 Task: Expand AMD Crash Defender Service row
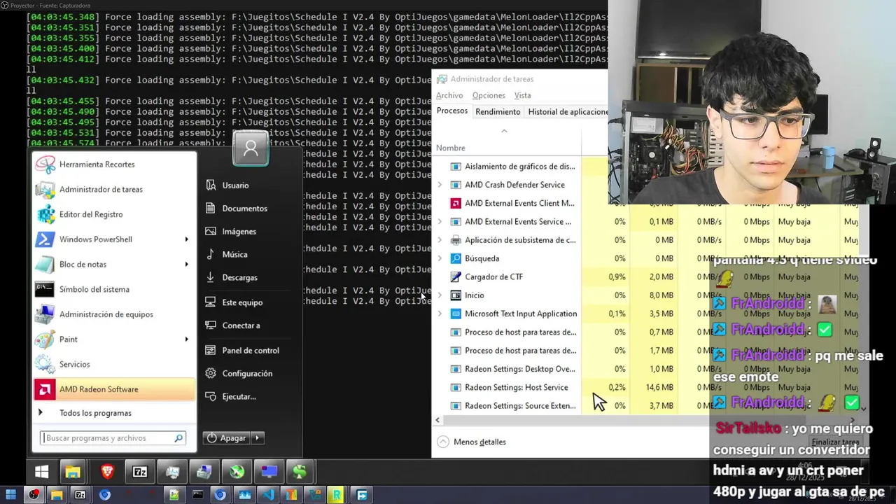coord(440,185)
